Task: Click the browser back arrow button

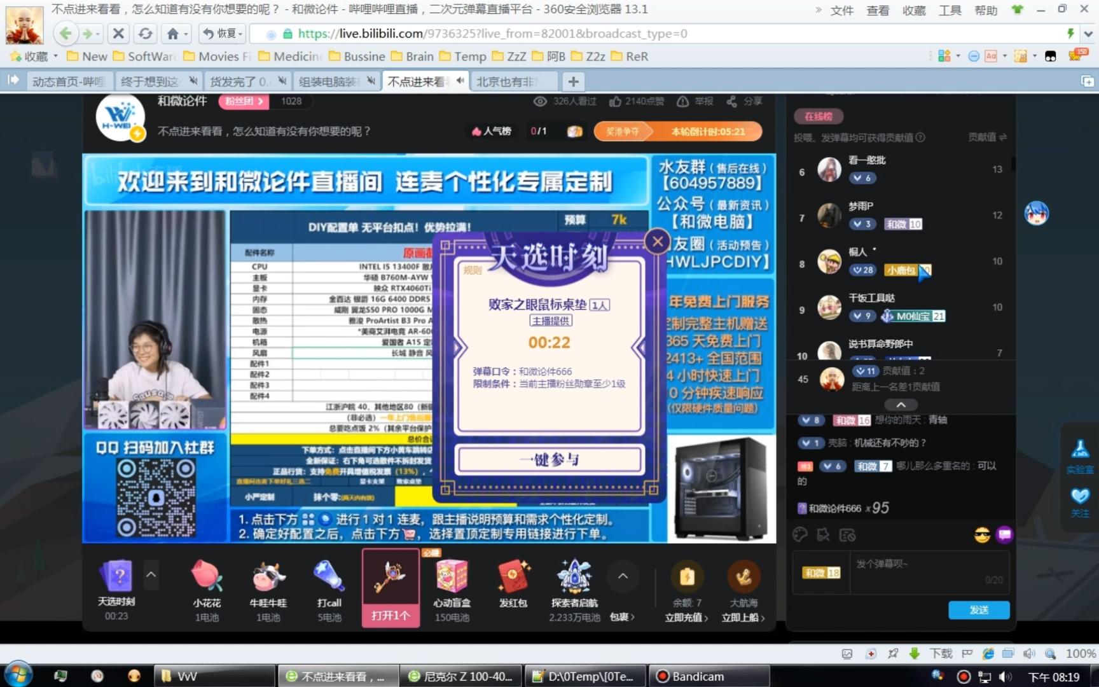Action: tap(66, 34)
